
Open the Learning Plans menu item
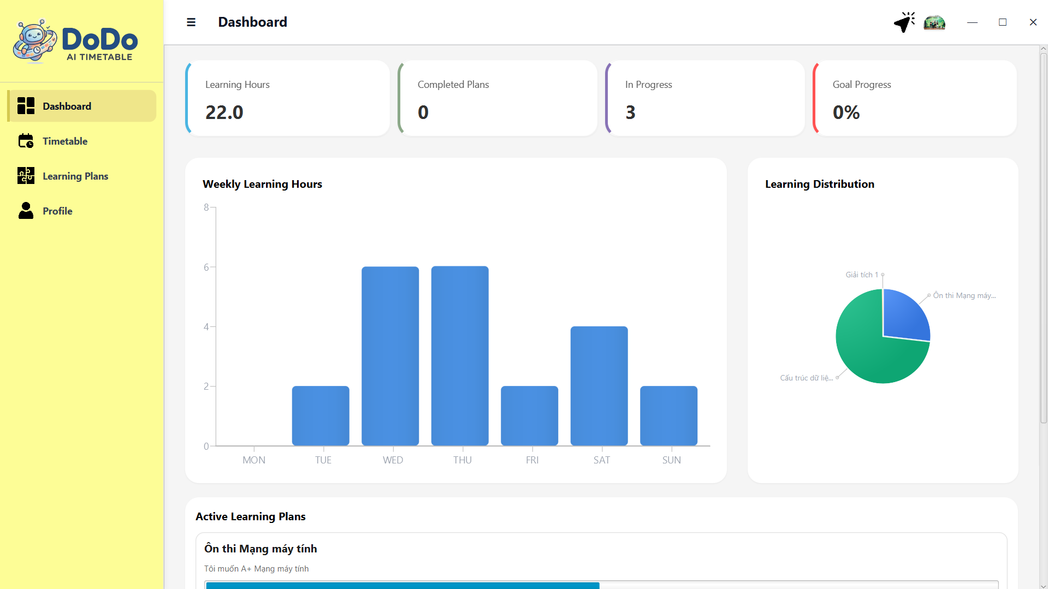click(82, 176)
